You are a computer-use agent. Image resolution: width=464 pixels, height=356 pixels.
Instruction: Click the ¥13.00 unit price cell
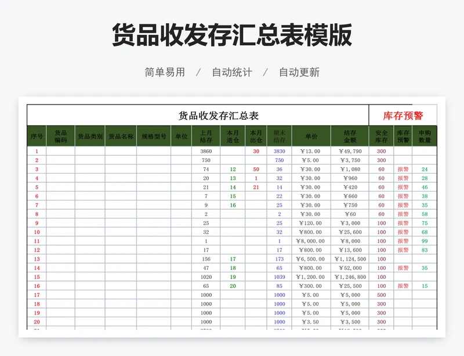tap(311, 151)
